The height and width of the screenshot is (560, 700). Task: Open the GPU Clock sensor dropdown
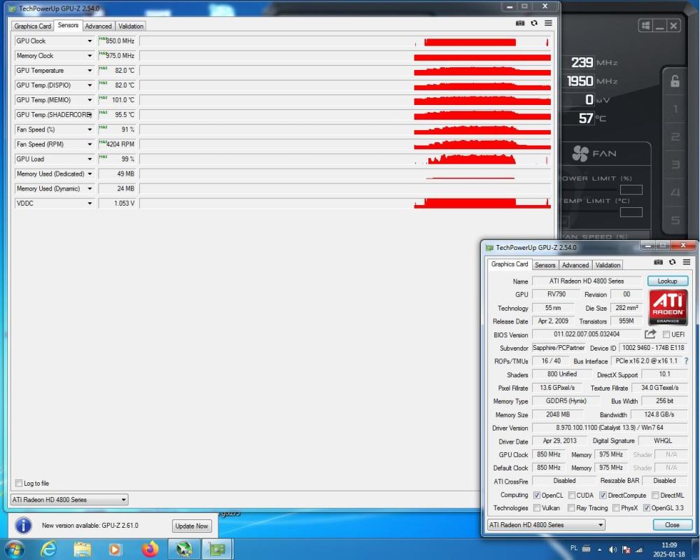click(90, 41)
